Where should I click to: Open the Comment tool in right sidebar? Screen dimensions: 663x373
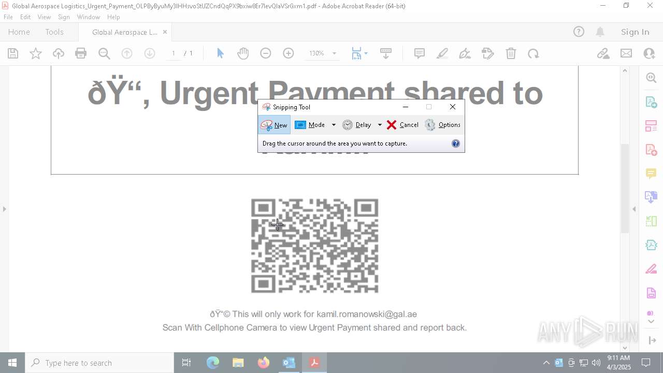(651, 174)
